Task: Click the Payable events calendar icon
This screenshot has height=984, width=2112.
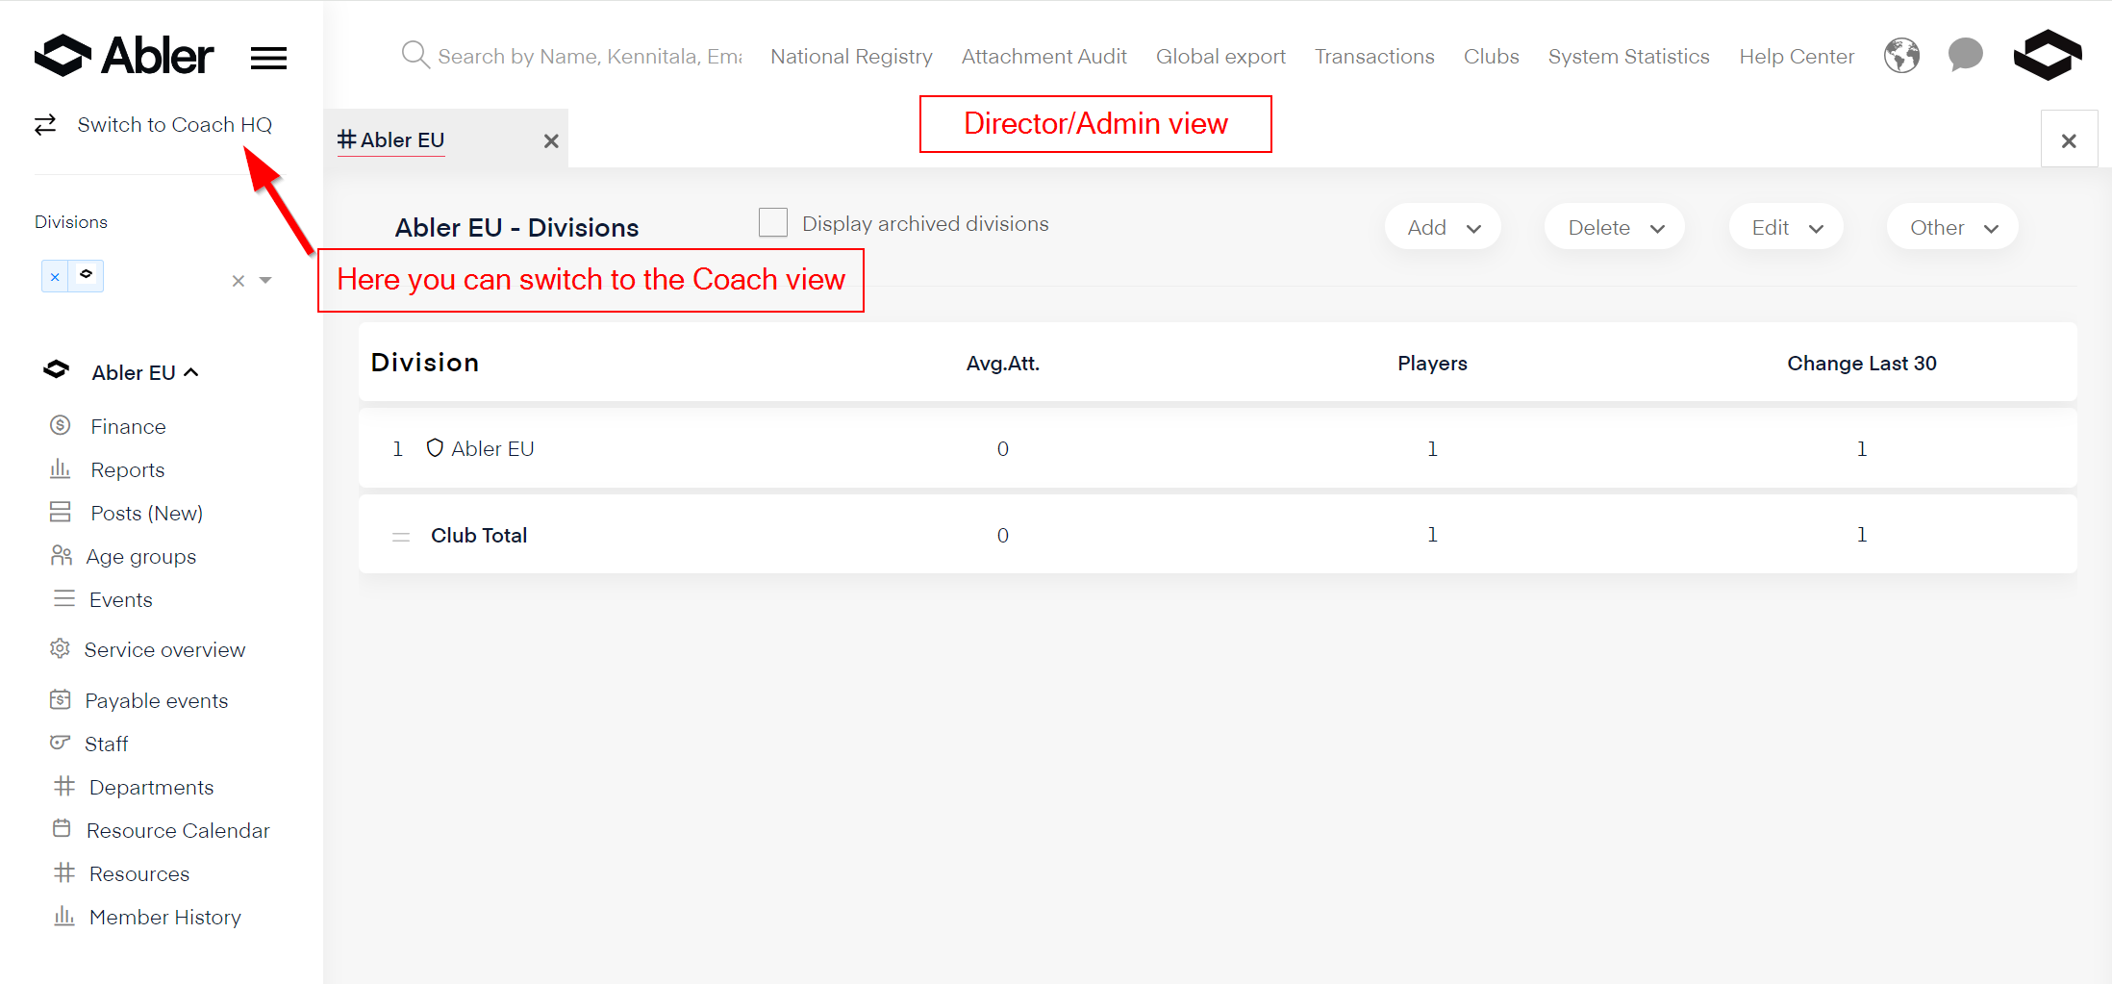Action: point(61,699)
